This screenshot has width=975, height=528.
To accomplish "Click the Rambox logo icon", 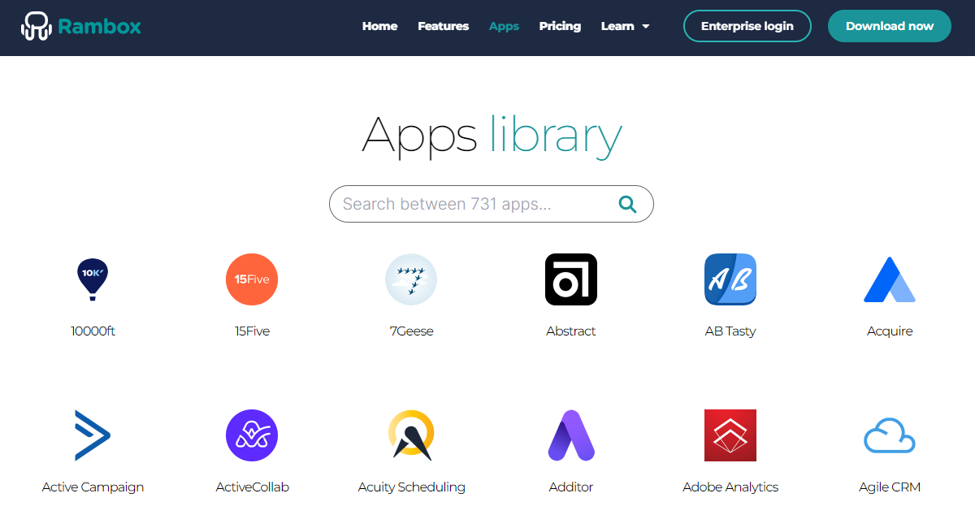I will pyautogui.click(x=37, y=26).
